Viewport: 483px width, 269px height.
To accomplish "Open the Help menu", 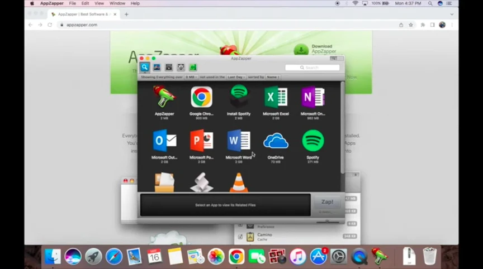I will [135, 3].
